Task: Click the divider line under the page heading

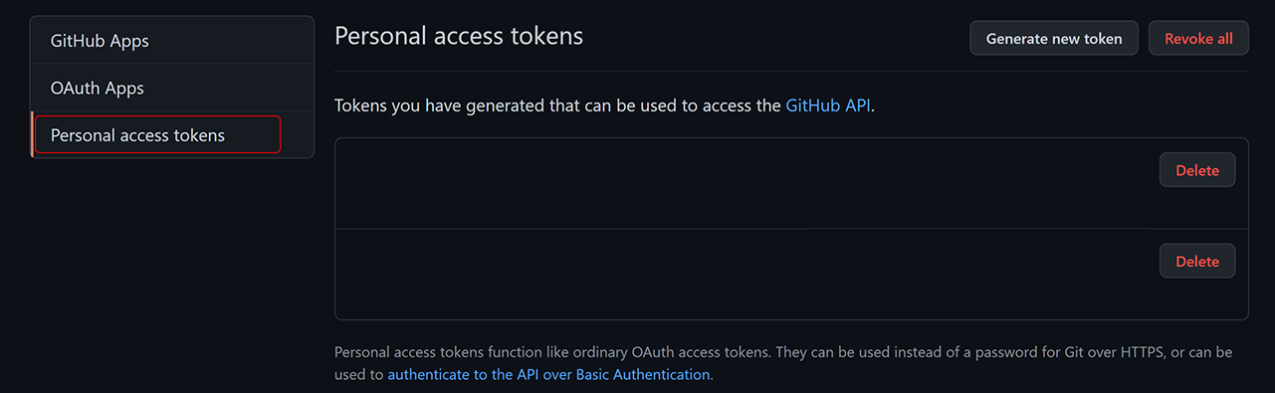Action: tap(791, 71)
